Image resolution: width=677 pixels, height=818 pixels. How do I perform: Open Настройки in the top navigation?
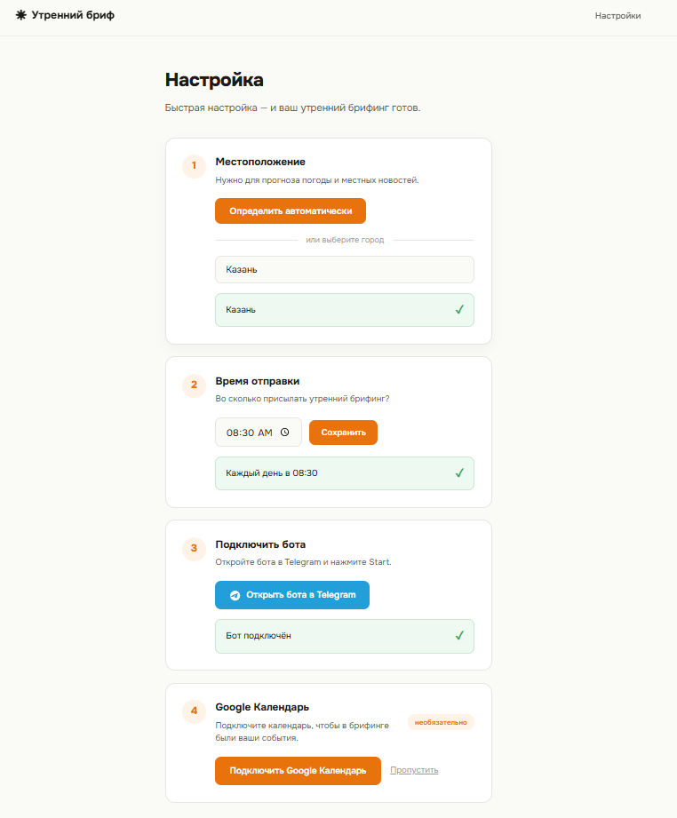618,16
